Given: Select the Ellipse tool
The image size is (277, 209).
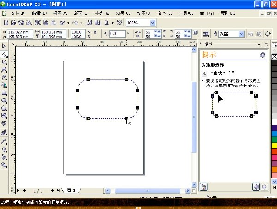Looking at the screenshot, I should pos(4,100).
